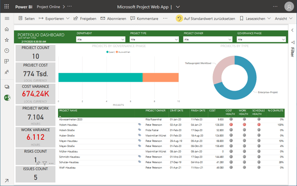Open Recent clock icon in sidebar
Viewport: 297px width, 186px height.
(7, 50)
